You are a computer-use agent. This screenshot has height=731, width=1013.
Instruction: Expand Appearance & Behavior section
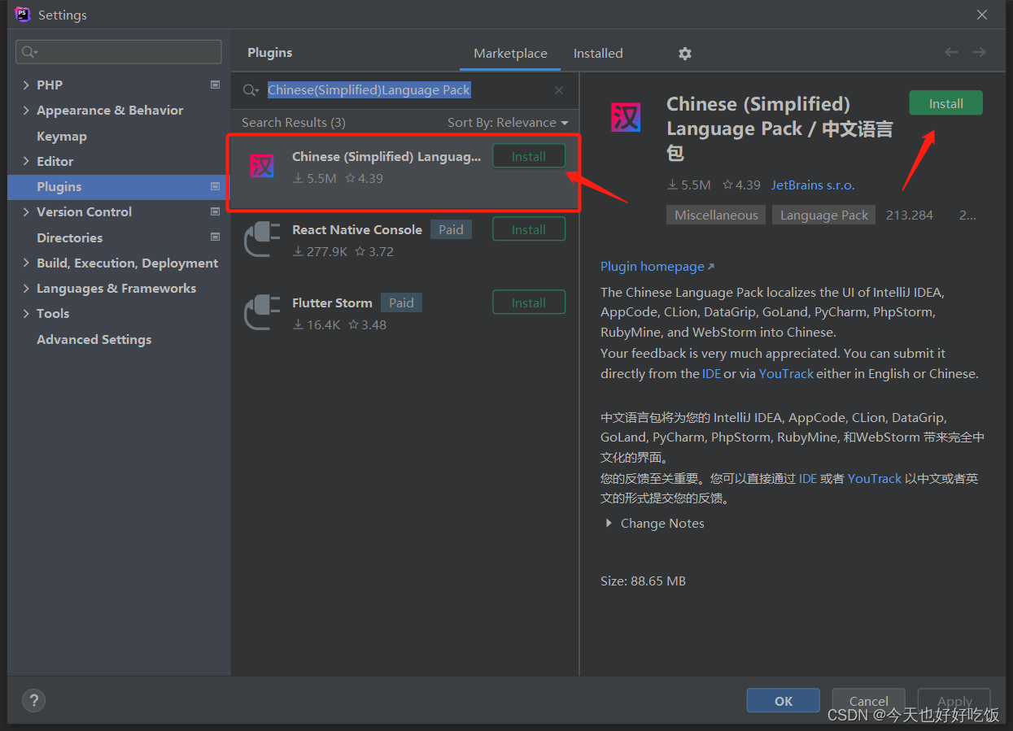point(26,111)
